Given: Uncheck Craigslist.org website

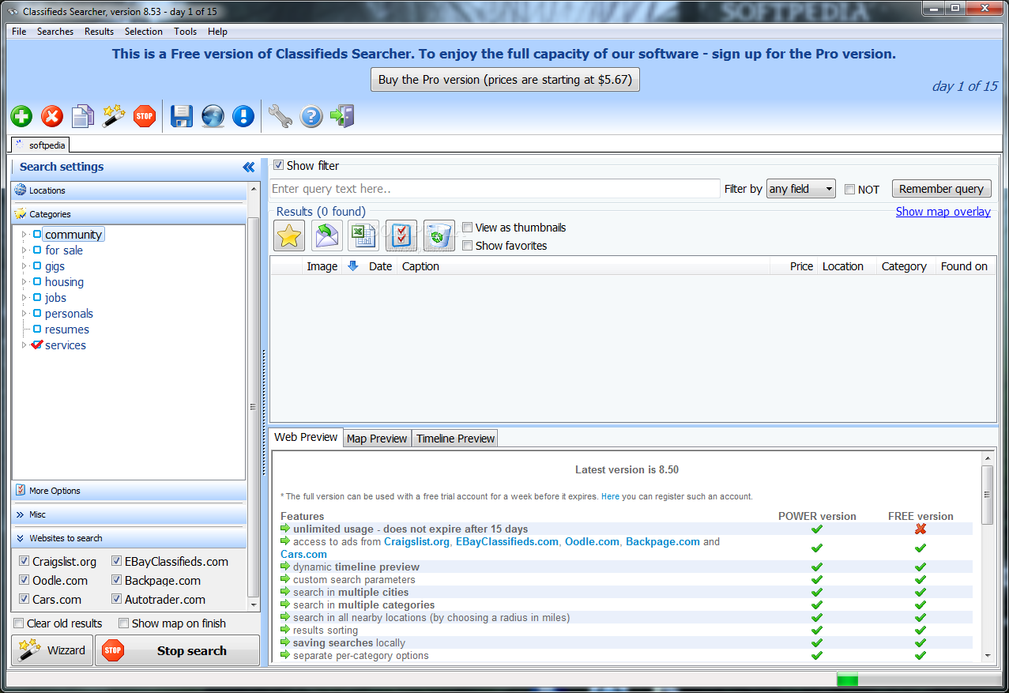Looking at the screenshot, I should (x=24, y=562).
